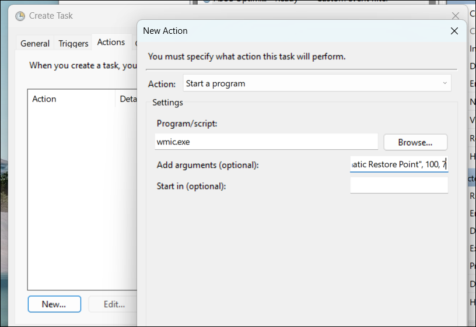
Task: Click the Program/script field containing wmic.exe
Action: (x=267, y=142)
